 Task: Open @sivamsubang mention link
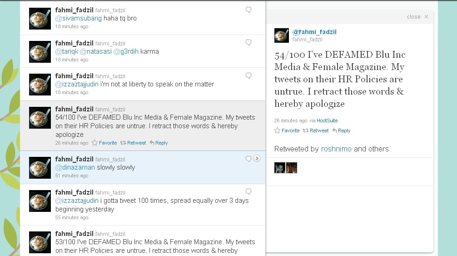(x=79, y=18)
